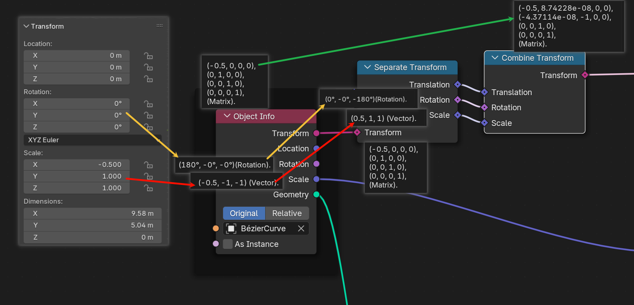Edit the Location Z field
This screenshot has height=305, width=634.
click(x=76, y=79)
